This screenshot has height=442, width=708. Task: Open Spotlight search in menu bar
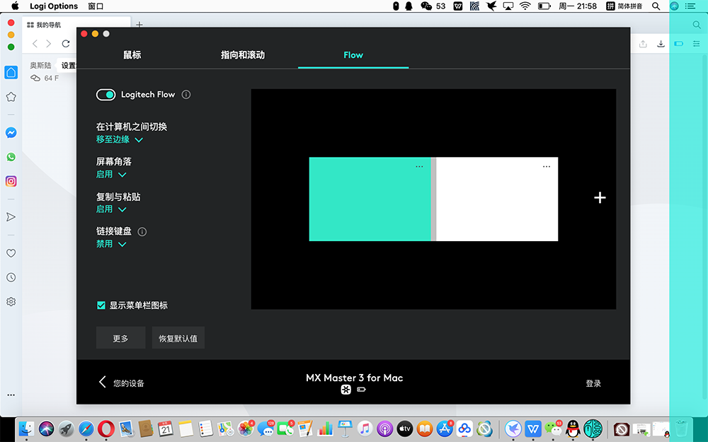(x=656, y=6)
